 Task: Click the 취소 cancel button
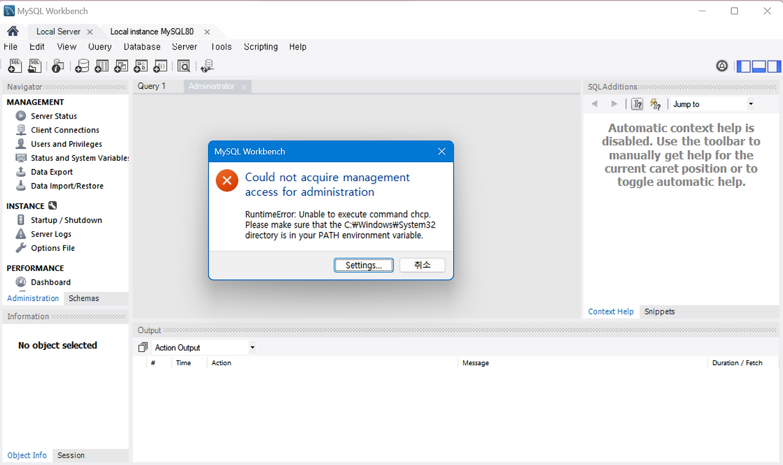click(422, 266)
